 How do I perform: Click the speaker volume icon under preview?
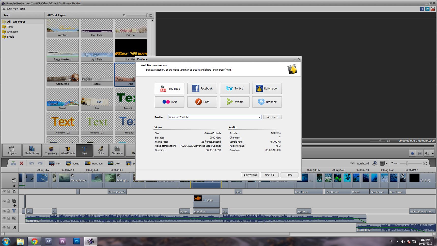click(427, 153)
